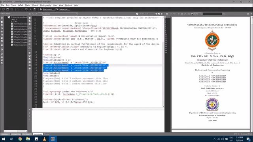The height and width of the screenshot is (142, 253).
Task: Open the File menu
Action: click(x=2, y=5)
